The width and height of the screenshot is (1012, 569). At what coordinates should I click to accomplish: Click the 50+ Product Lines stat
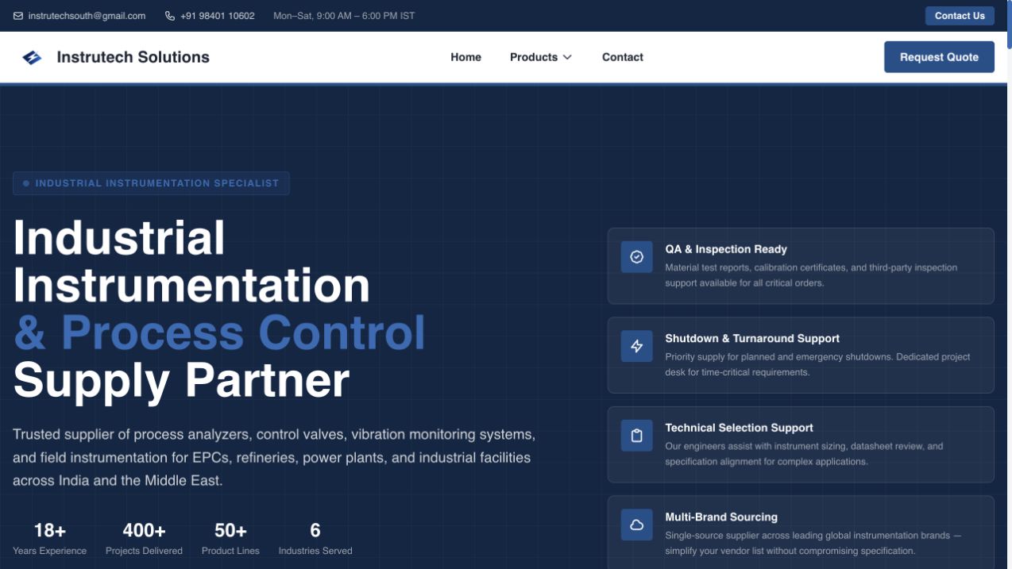[x=230, y=538]
